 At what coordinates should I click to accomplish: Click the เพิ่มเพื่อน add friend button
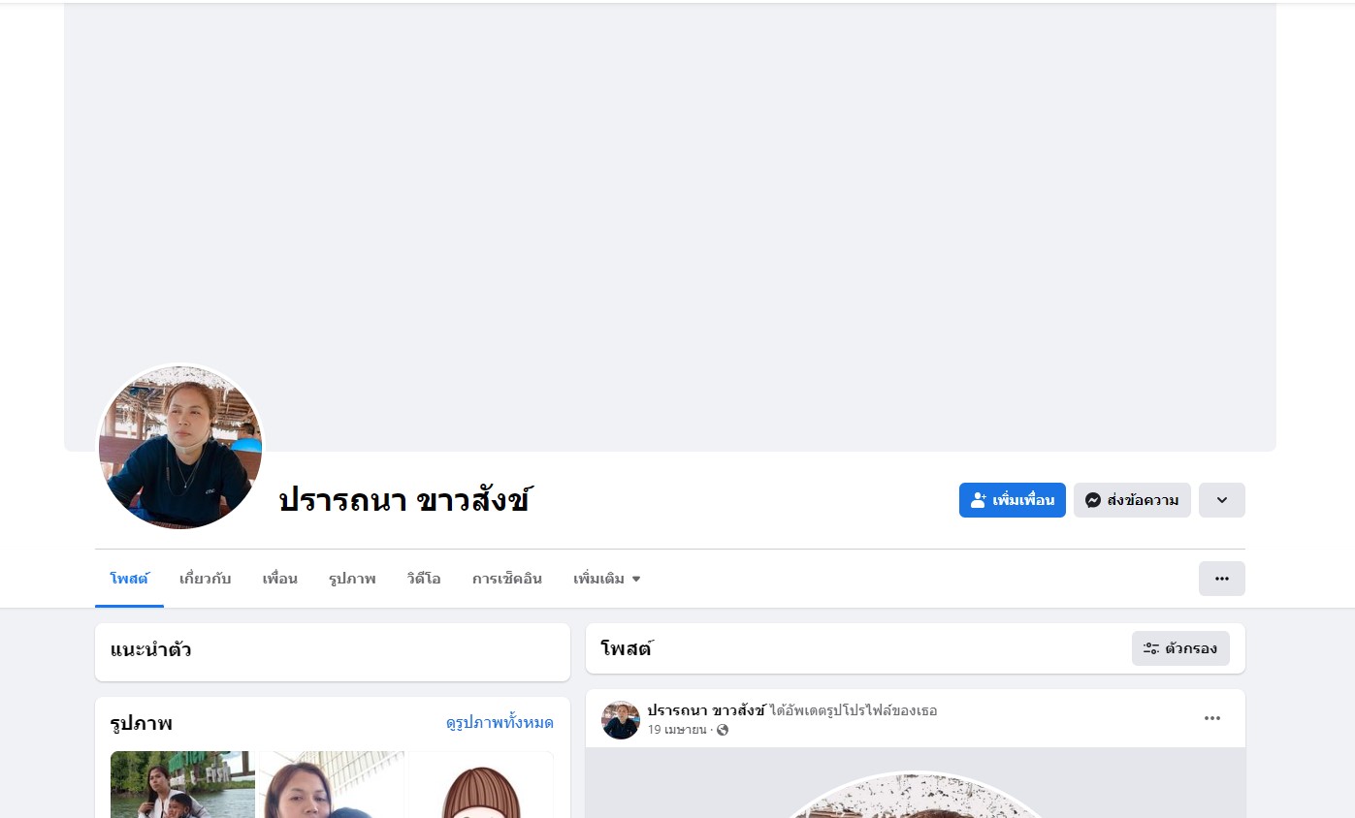(x=1012, y=500)
